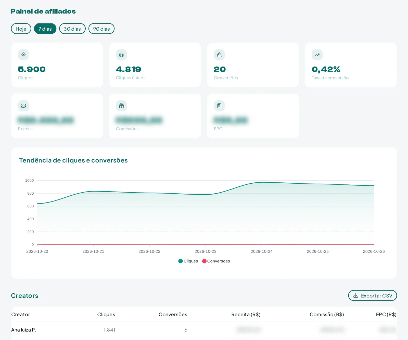This screenshot has height=340, width=408.
Task: Toggle the Cliques series in chart legend
Action: click(x=188, y=261)
